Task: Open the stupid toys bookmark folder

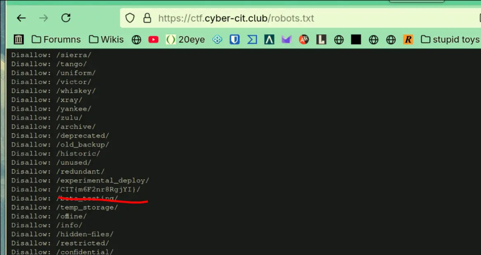Action: (450, 40)
